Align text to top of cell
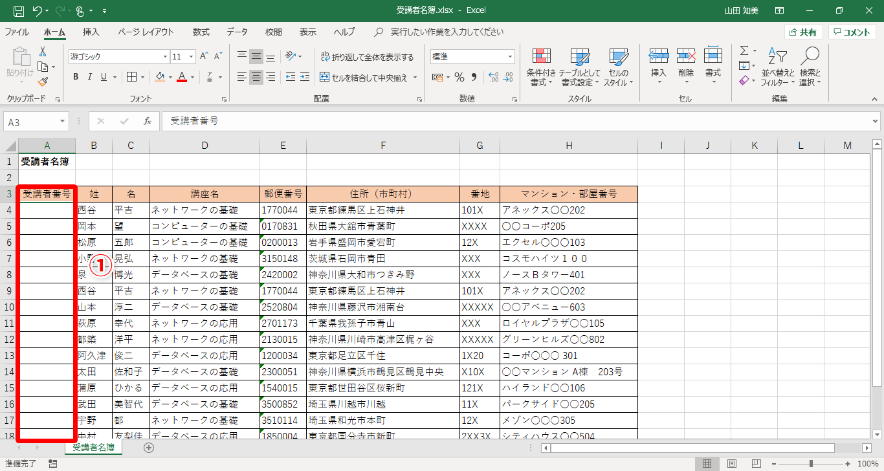 pyautogui.click(x=242, y=56)
